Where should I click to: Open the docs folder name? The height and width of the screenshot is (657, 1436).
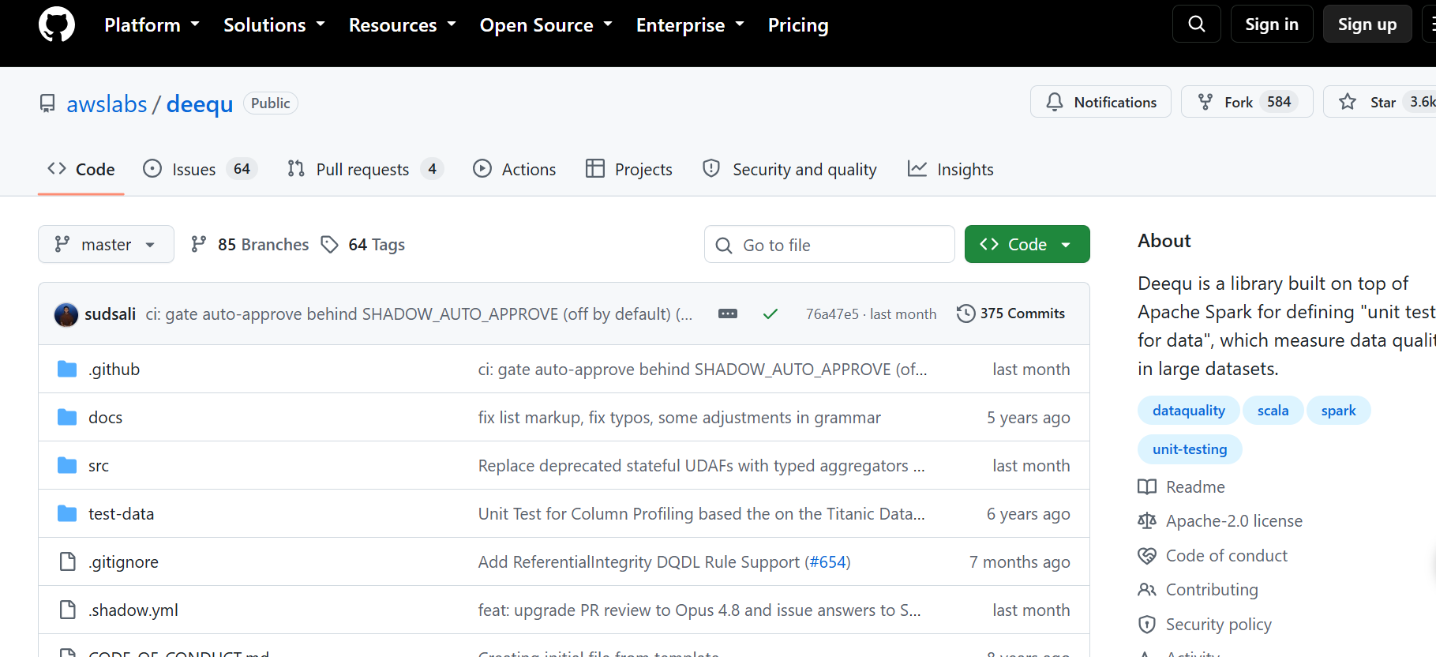click(105, 418)
